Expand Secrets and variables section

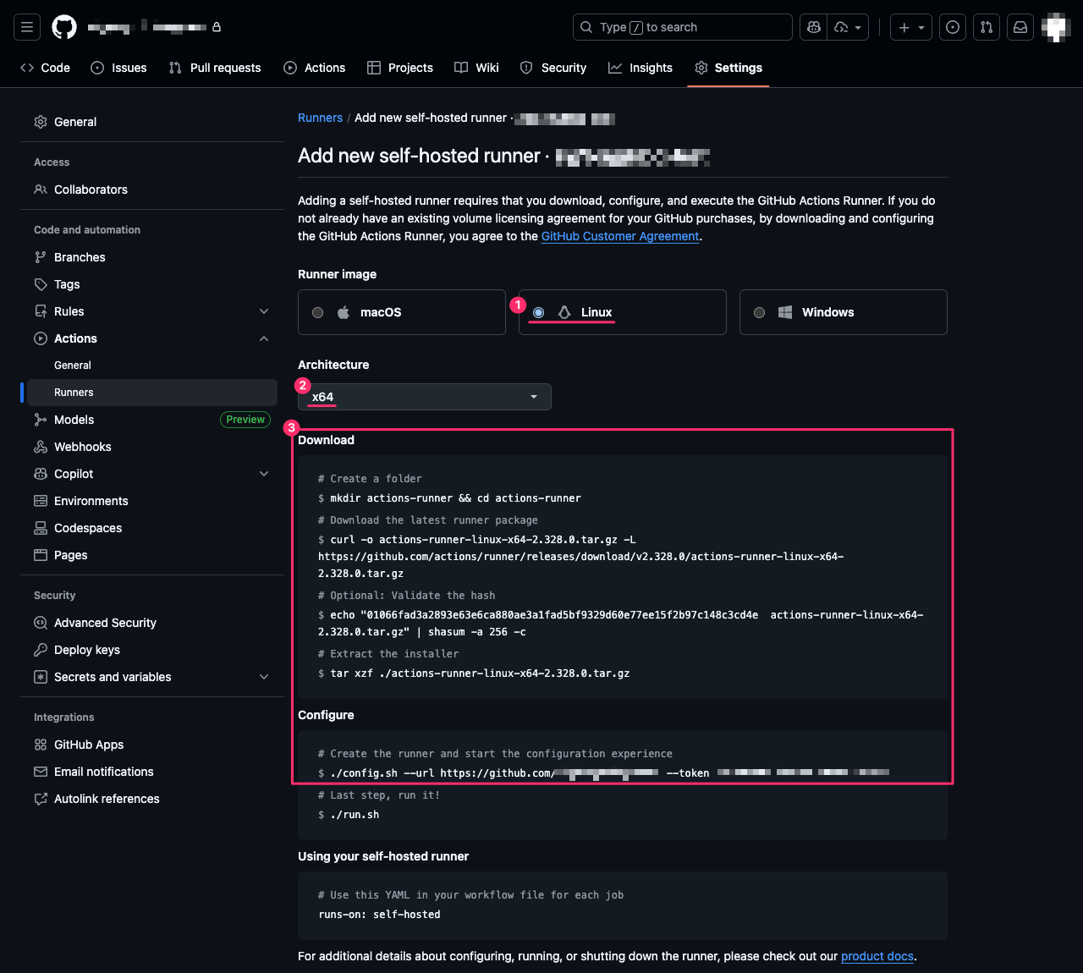point(264,677)
